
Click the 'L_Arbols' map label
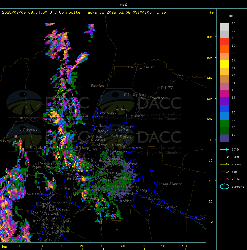pyautogui.click(x=37, y=221)
